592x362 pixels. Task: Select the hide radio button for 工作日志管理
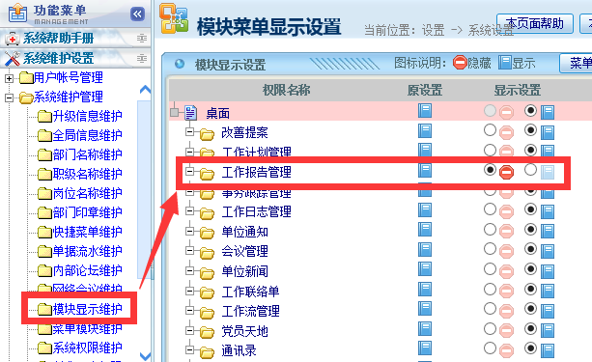click(490, 209)
